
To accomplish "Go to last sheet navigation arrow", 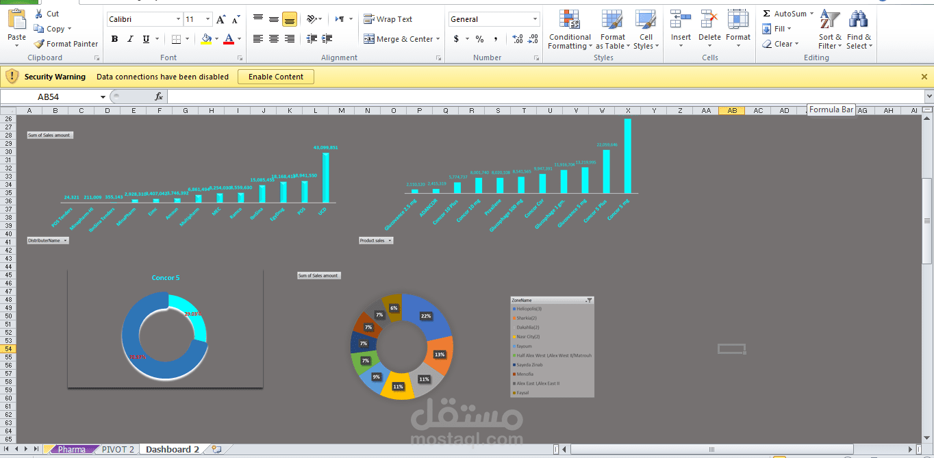I will [x=36, y=449].
